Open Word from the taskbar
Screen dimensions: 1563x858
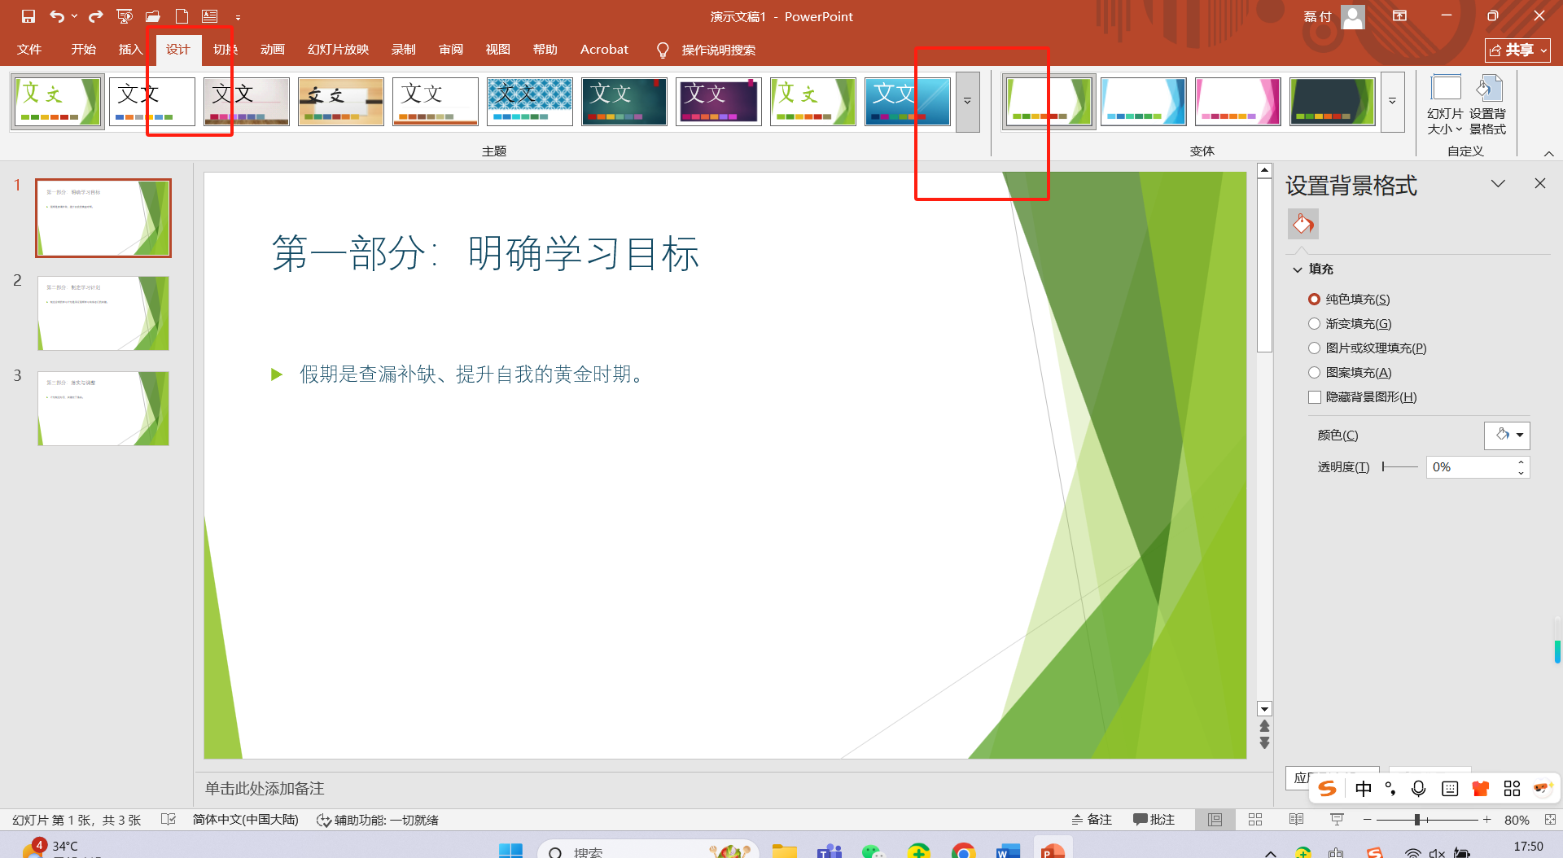(x=1008, y=851)
